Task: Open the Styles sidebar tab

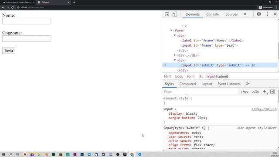Action: pyautogui.click(x=169, y=84)
